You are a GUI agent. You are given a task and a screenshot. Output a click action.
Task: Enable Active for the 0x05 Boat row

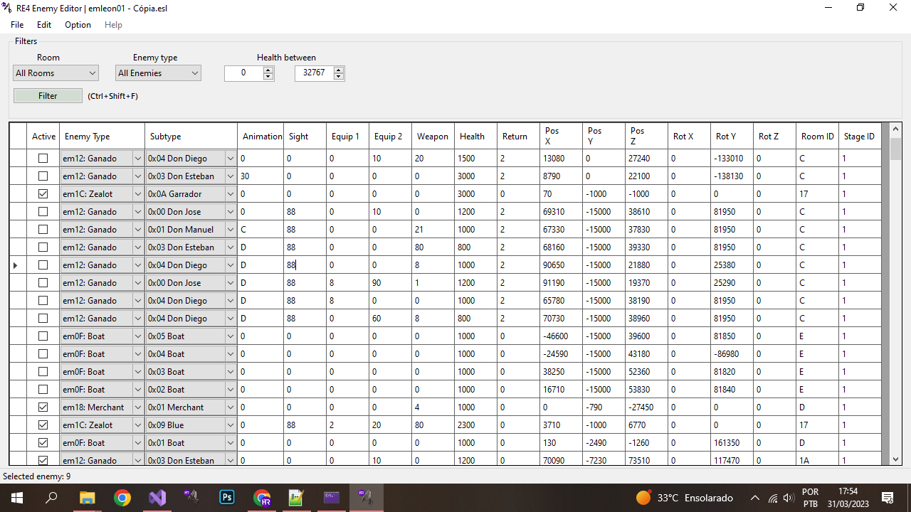click(x=43, y=336)
